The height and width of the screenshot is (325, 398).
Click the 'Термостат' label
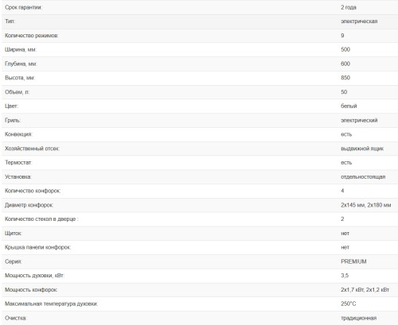point(18,163)
